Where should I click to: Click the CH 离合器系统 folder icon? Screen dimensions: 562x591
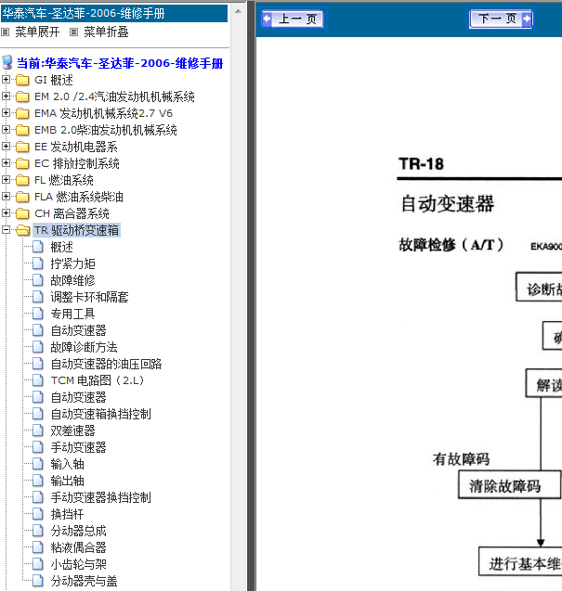click(22, 213)
